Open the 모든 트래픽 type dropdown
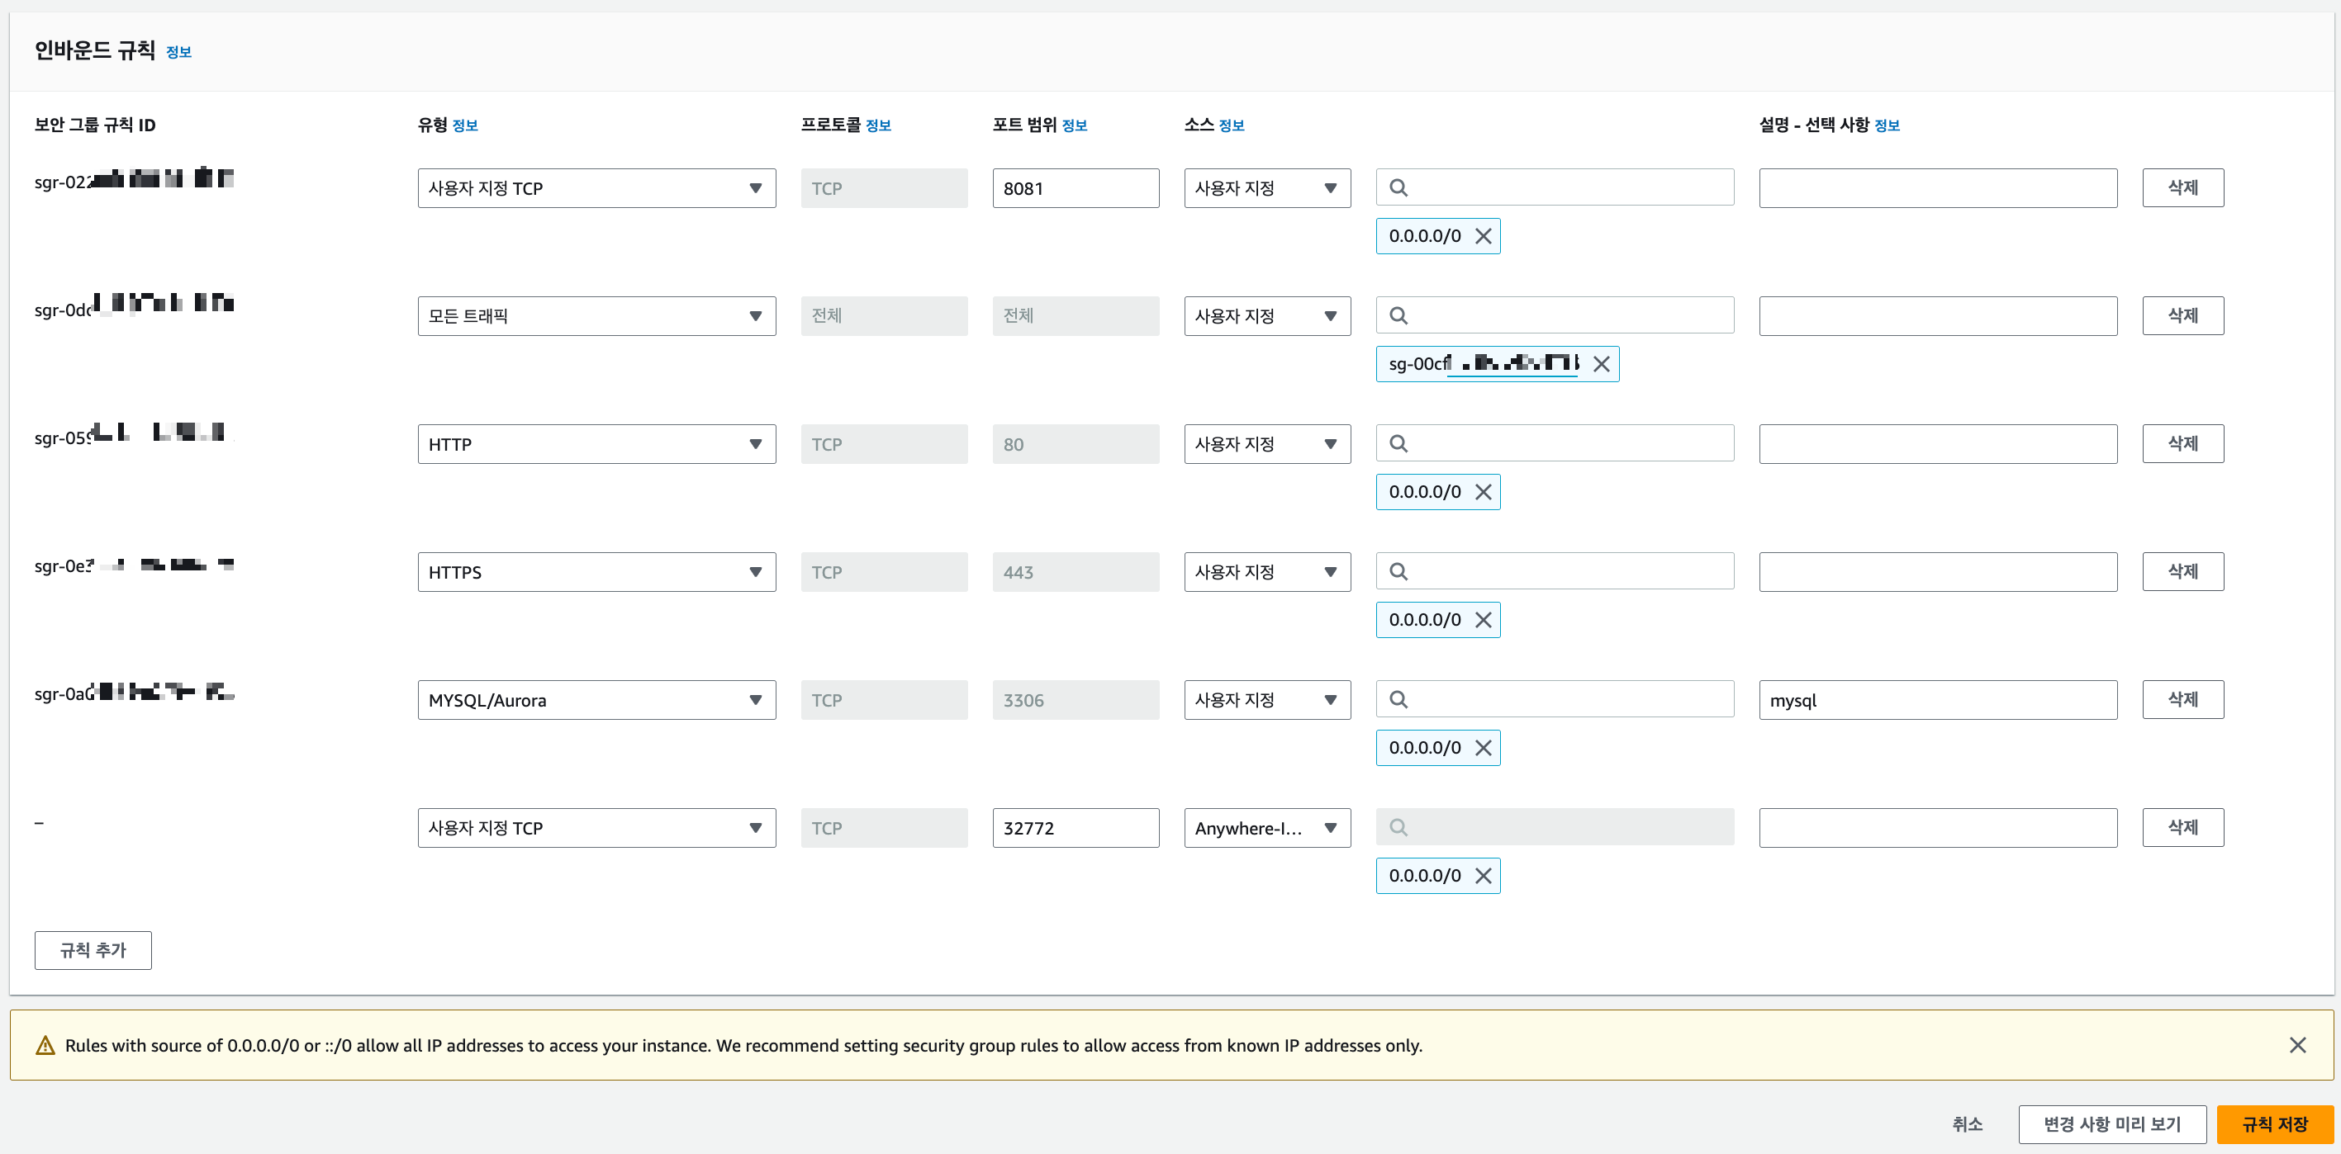Viewport: 2341px width, 1154px height. [596, 316]
